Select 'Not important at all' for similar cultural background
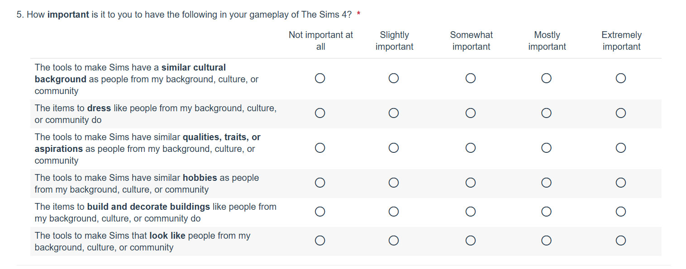Viewport: 686px width, 269px height. 320,79
